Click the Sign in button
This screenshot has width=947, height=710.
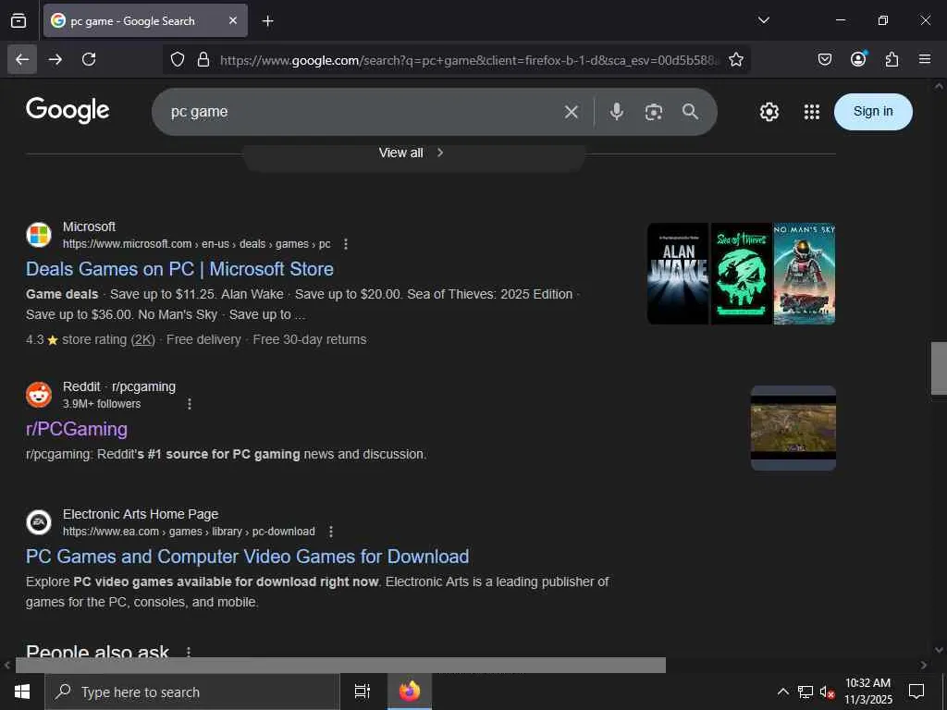(x=873, y=112)
